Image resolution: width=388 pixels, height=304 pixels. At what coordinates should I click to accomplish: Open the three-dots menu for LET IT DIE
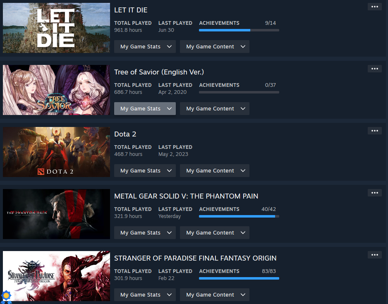374,7
